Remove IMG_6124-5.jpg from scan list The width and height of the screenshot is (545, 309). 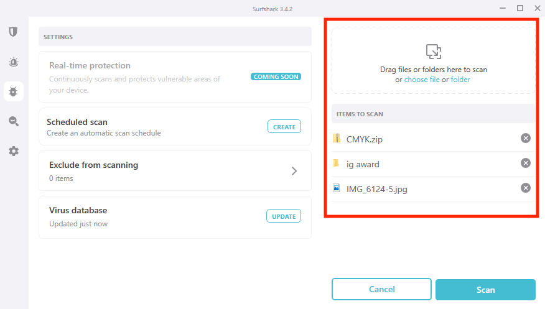coord(526,188)
